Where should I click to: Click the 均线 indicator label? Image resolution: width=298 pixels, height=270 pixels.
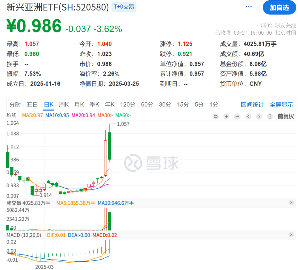tap(11, 115)
